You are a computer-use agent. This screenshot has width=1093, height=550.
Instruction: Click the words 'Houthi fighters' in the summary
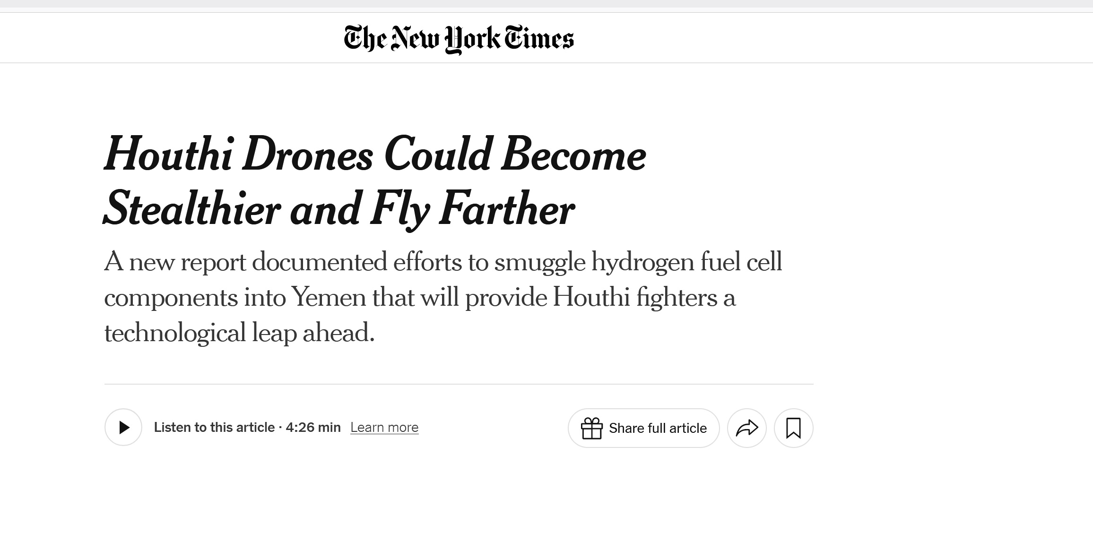(634, 298)
